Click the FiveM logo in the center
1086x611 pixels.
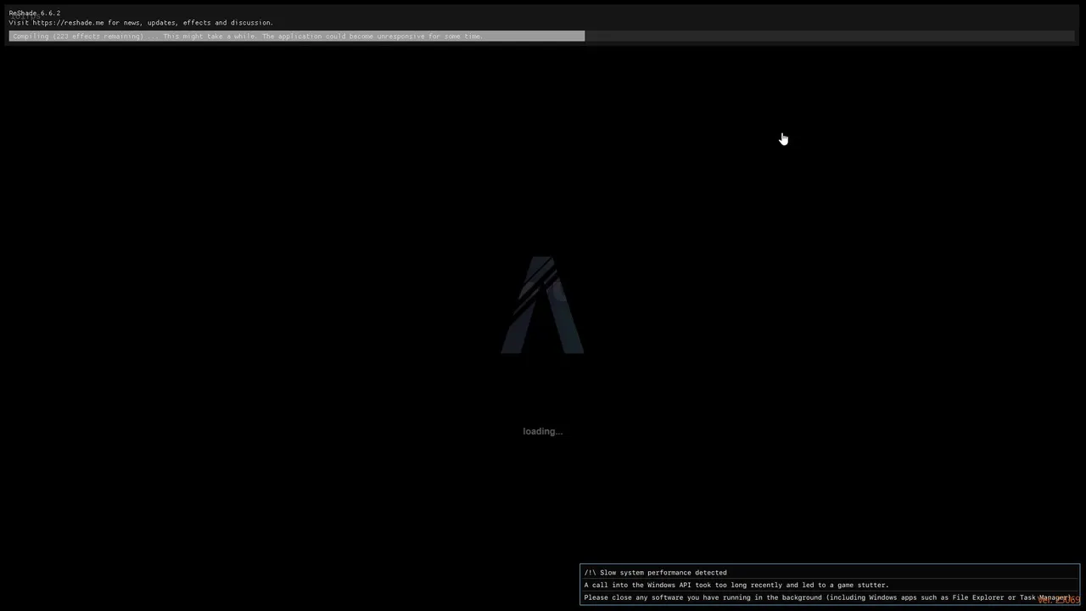[x=542, y=305]
